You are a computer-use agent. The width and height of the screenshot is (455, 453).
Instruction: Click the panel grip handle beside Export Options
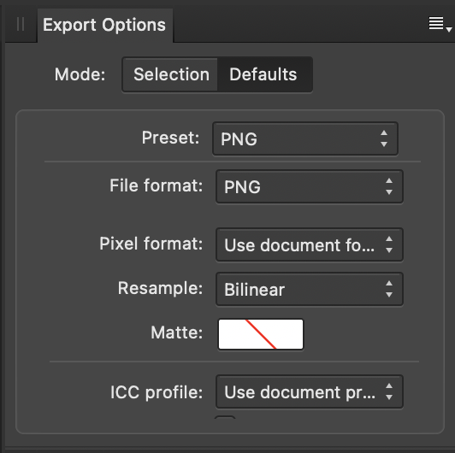(x=21, y=24)
